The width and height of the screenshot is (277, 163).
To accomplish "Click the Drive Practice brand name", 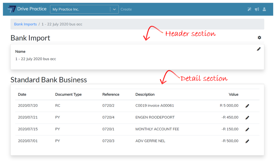I will (32, 9).
